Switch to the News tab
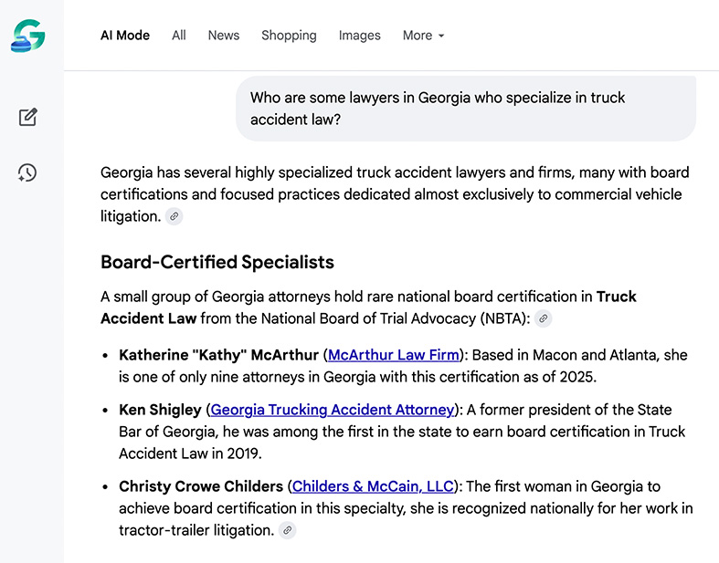719x563 pixels. coord(223,36)
